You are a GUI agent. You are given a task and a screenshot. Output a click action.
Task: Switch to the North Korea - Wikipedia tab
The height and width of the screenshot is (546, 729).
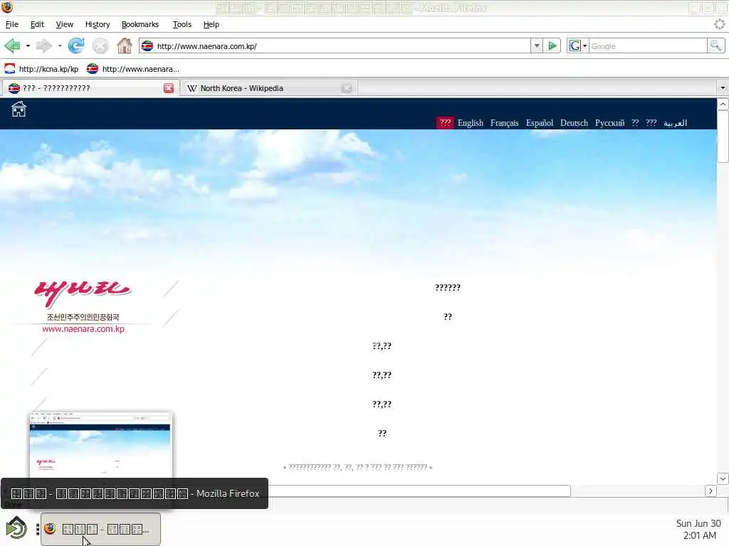click(x=269, y=88)
